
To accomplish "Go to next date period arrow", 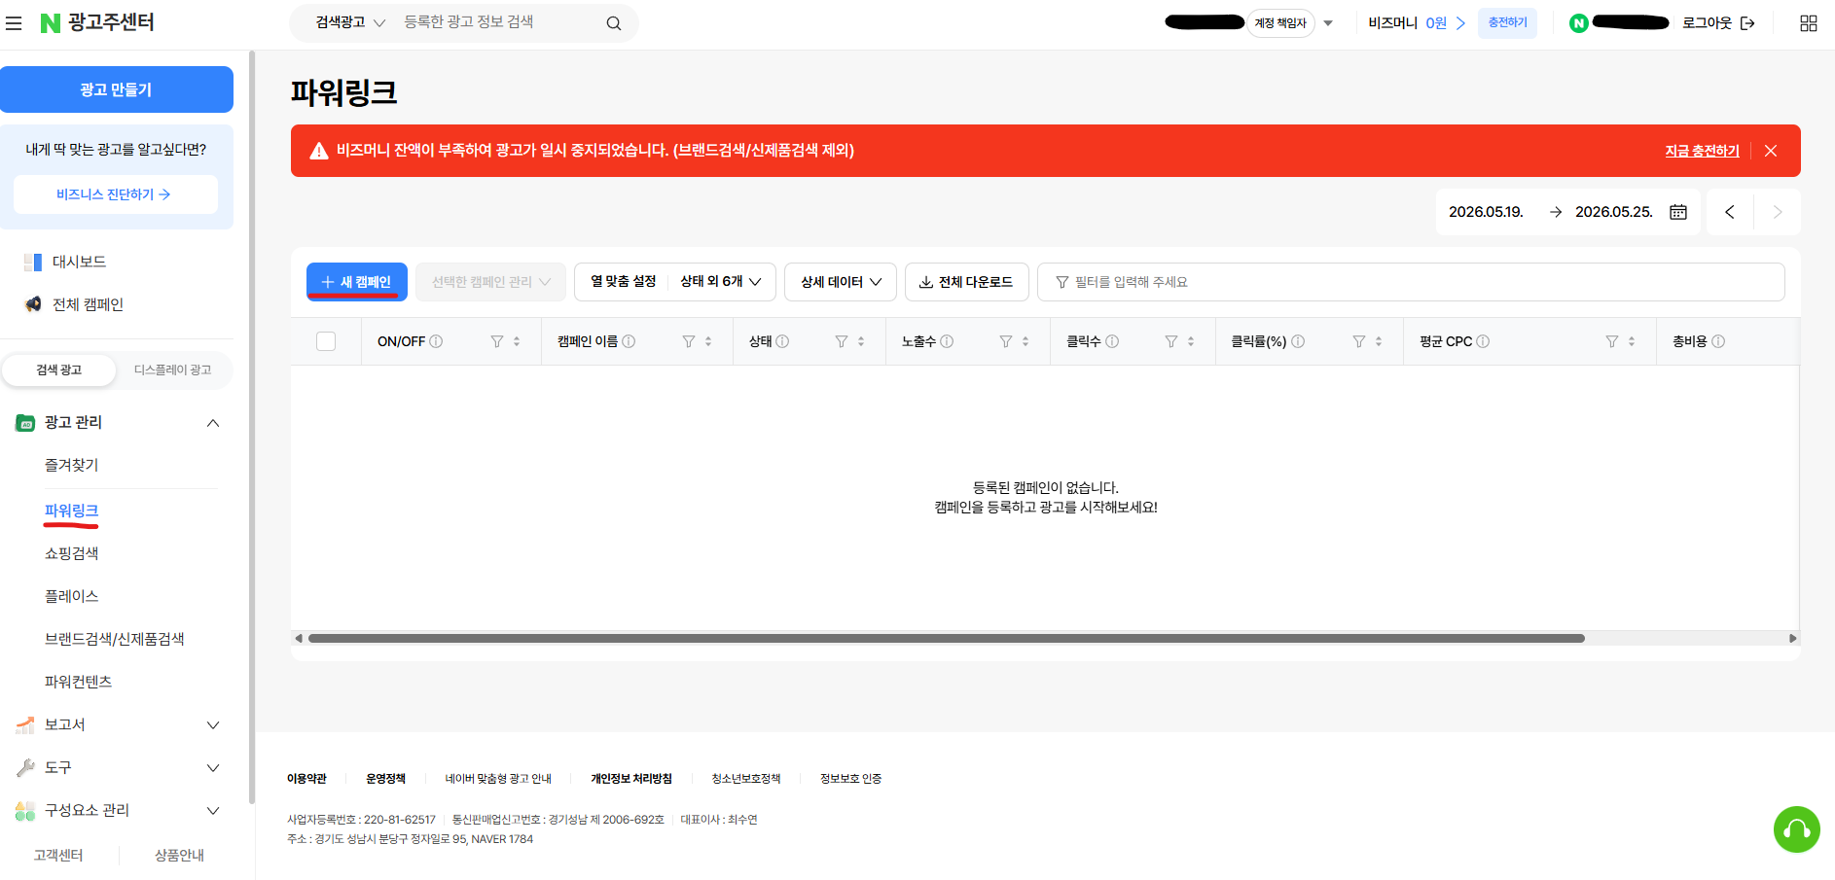I will 1778,212.
